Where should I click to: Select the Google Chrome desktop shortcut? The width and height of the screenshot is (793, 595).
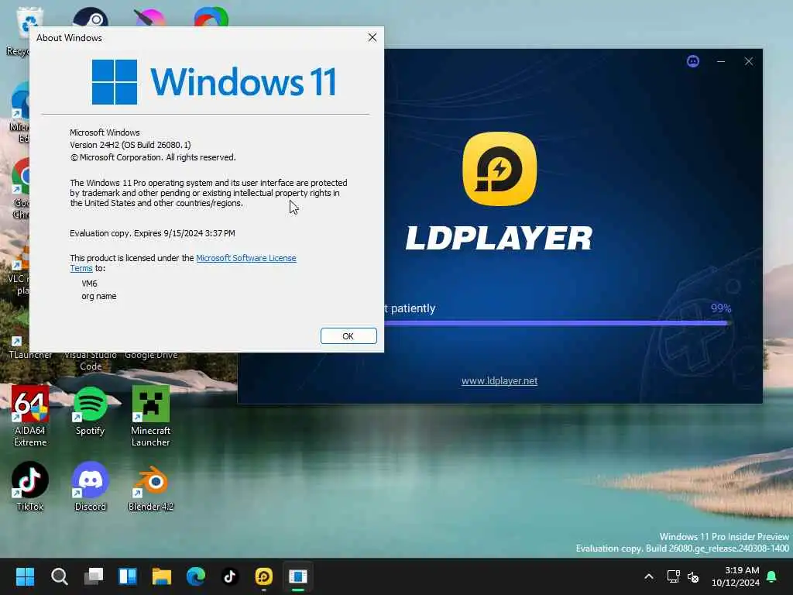(x=19, y=187)
